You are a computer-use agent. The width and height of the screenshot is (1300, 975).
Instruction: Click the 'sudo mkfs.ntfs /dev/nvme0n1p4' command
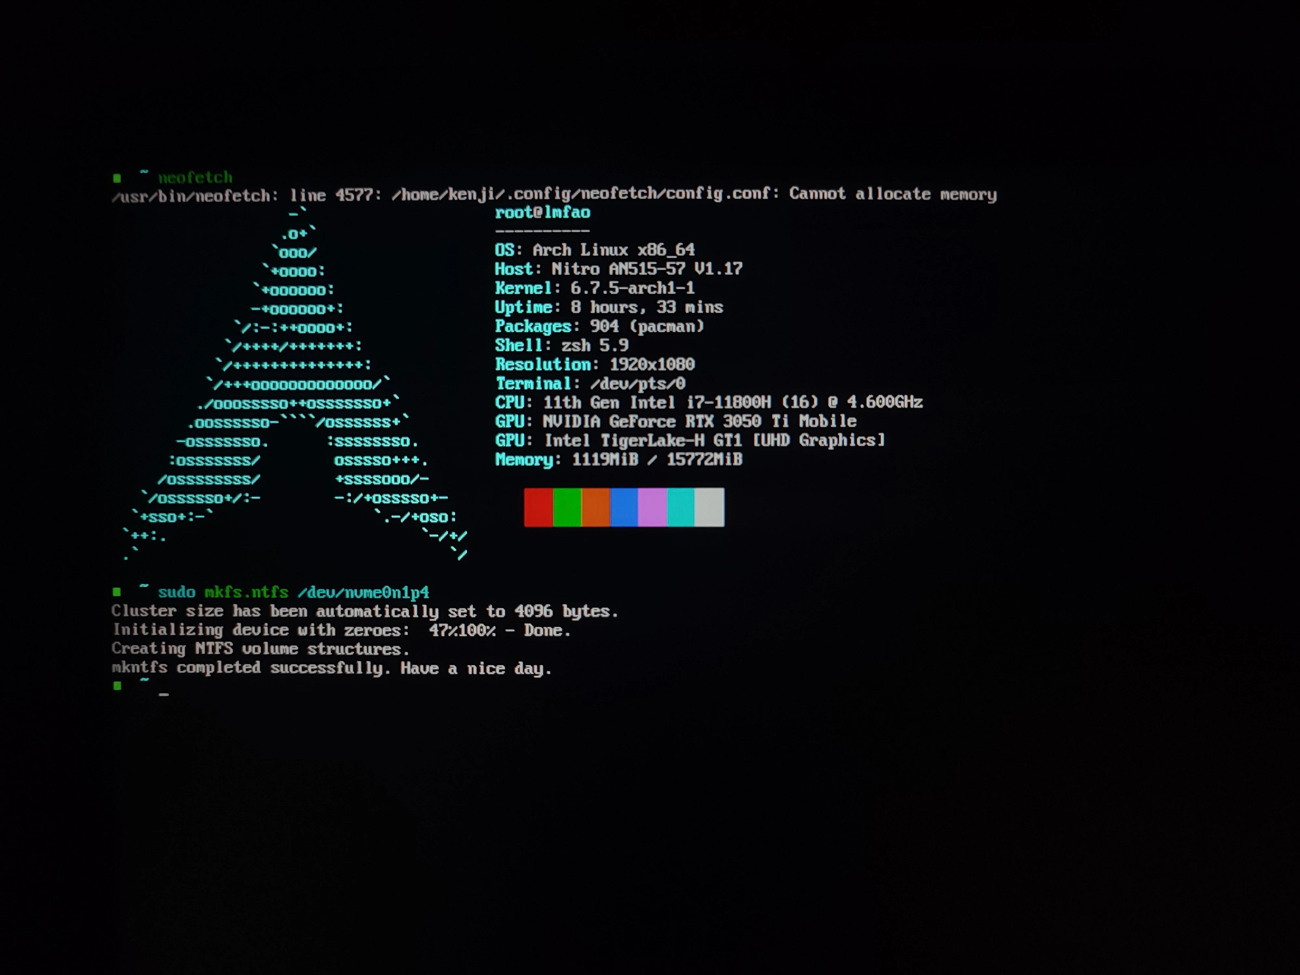[x=293, y=592]
